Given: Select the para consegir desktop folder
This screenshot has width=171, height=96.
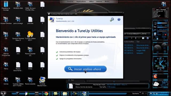Looking at the screenshot, I should [x=18, y=20].
